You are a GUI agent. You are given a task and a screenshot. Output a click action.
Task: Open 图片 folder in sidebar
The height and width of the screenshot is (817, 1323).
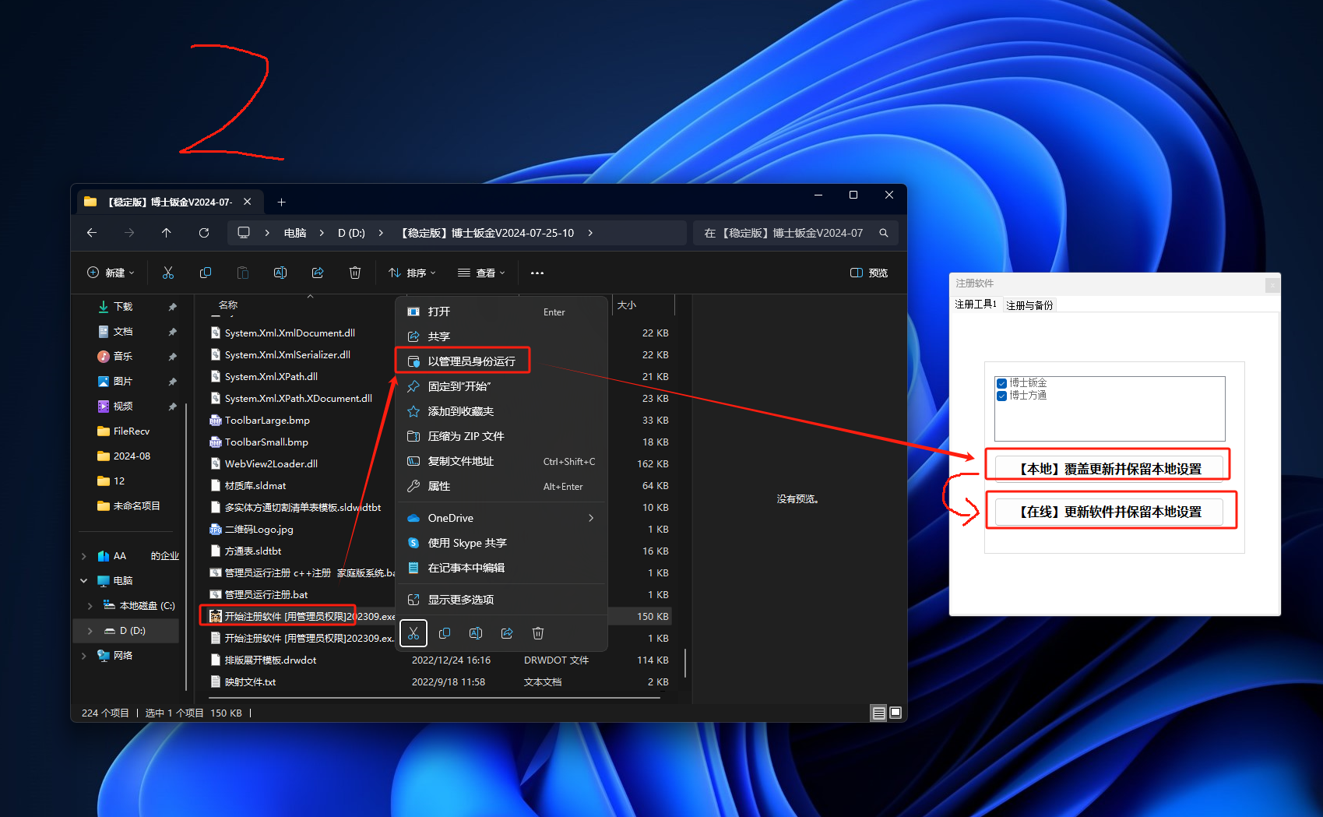tap(123, 382)
